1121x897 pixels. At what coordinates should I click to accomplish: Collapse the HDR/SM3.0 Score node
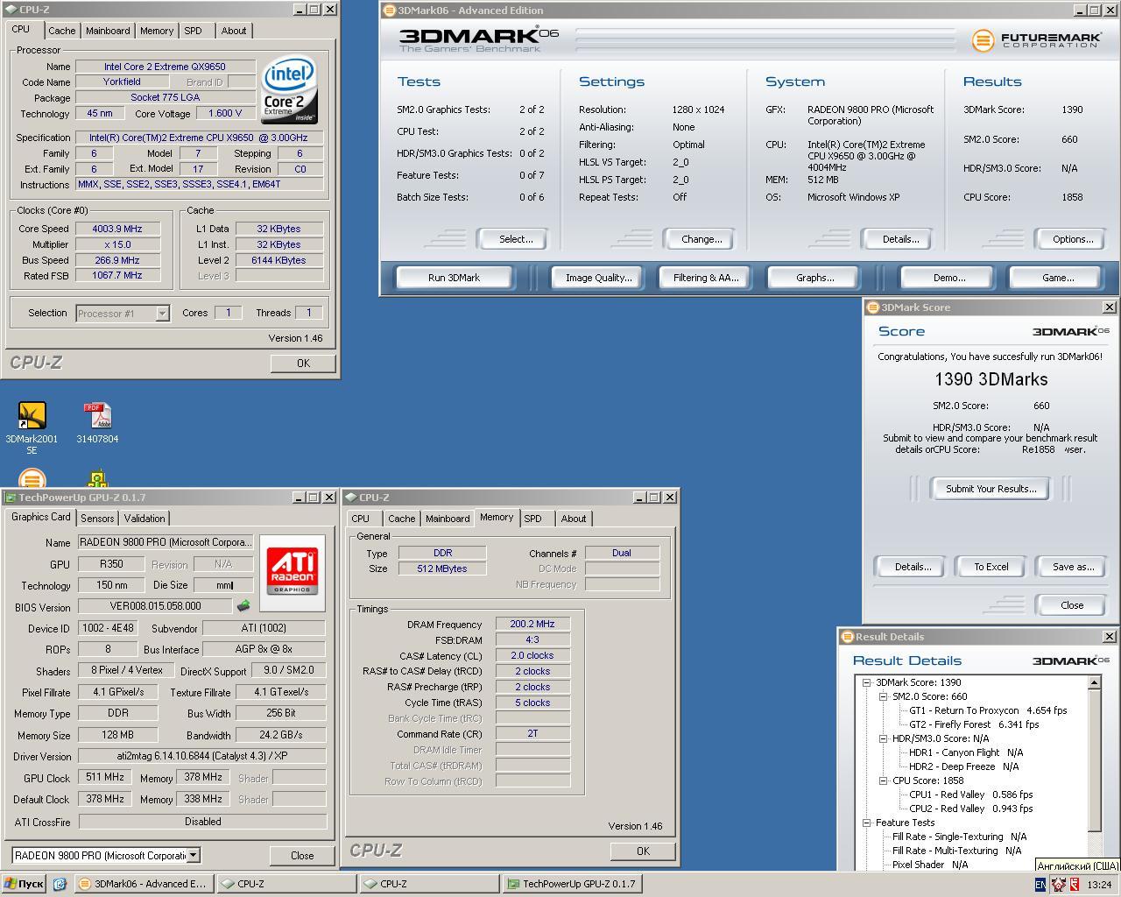point(883,738)
